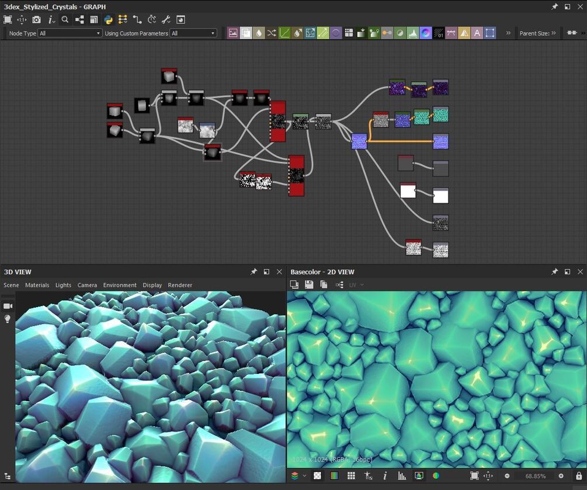The image size is (587, 490).
Task: Open the Display menu
Action: click(x=152, y=285)
